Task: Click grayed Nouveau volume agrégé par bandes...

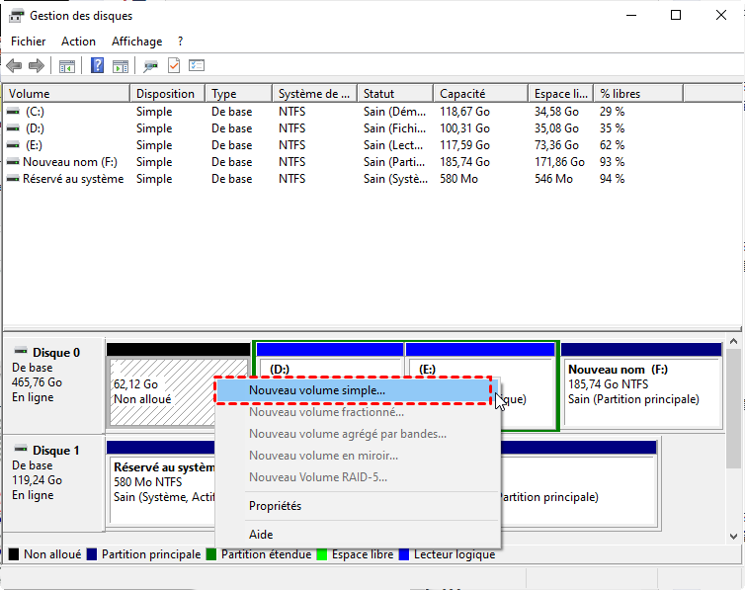Action: [x=358, y=434]
